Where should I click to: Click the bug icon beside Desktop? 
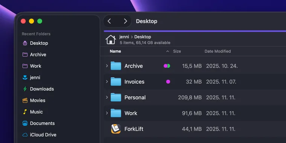point(25,43)
